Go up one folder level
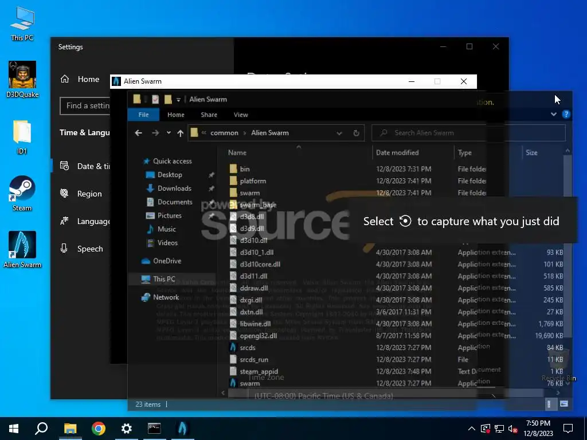Image resolution: width=587 pixels, height=440 pixels. [180, 133]
